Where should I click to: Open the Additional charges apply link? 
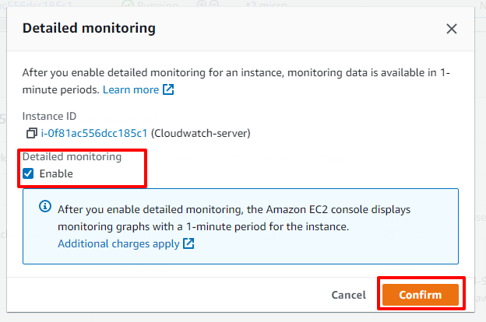[x=118, y=243]
